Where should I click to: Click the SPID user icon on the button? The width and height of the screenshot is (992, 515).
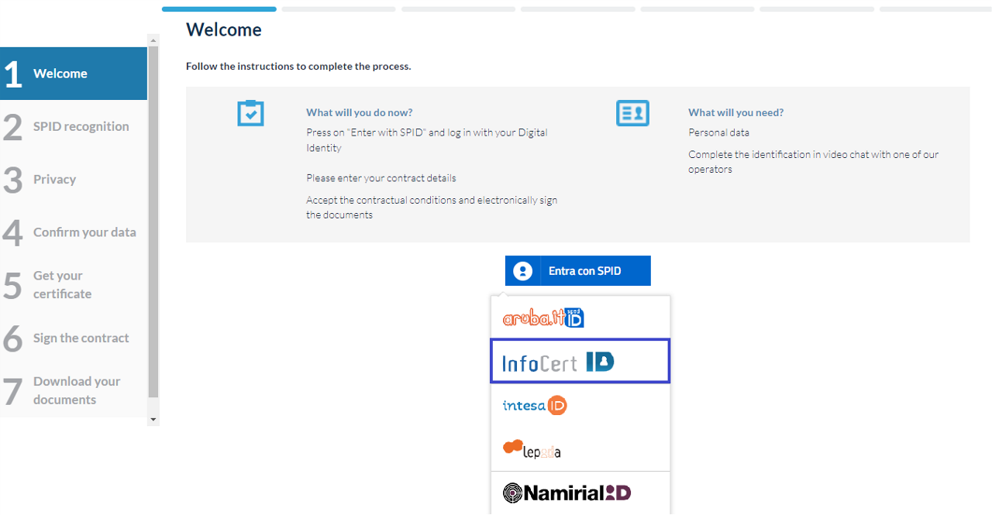[x=523, y=271]
